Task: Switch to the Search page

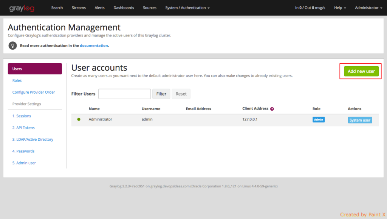Action: (57, 8)
